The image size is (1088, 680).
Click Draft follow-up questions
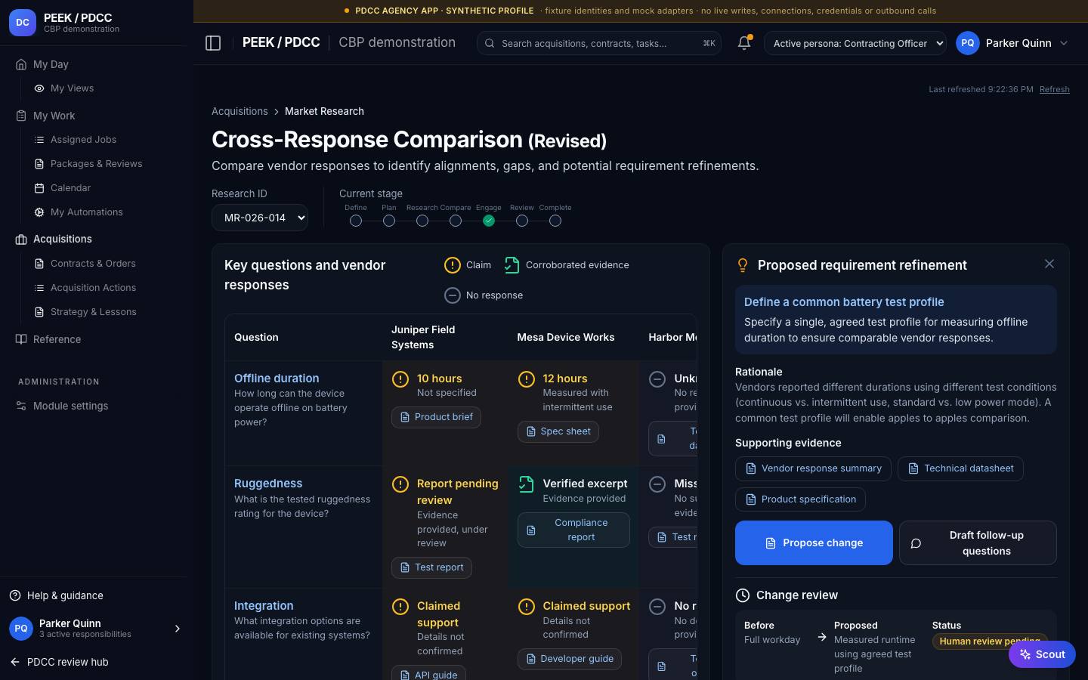(x=978, y=542)
